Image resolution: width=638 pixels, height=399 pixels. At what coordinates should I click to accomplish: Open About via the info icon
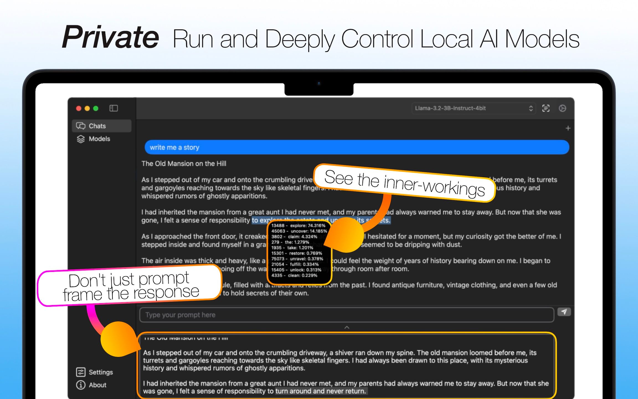(80, 385)
